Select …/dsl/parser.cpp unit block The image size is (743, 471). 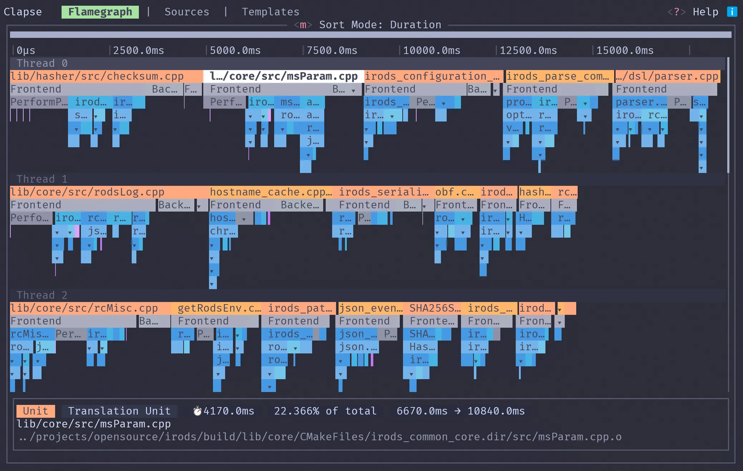coord(667,76)
